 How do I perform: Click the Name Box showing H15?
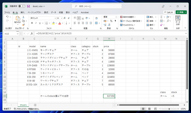(x=10, y=34)
